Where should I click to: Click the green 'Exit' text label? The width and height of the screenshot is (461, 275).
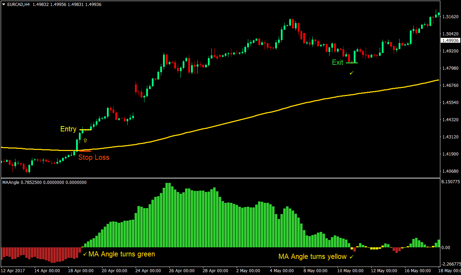pyautogui.click(x=338, y=62)
